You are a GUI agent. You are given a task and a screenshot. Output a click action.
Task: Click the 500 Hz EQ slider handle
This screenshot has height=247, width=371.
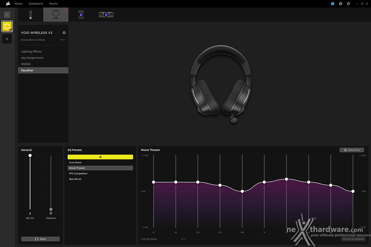pos(242,191)
